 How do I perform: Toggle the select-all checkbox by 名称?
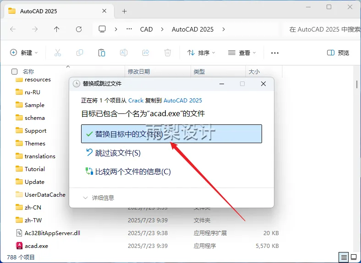click(x=14, y=72)
